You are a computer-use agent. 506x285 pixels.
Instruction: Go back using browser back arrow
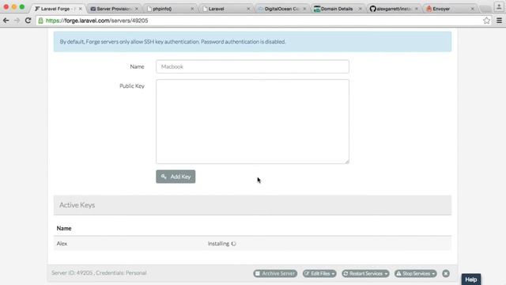(x=6, y=21)
